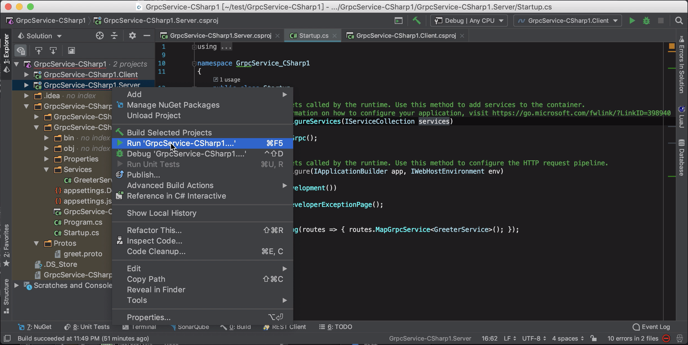Open the Solution view dropdown
This screenshot has height=345, width=688.
point(40,36)
